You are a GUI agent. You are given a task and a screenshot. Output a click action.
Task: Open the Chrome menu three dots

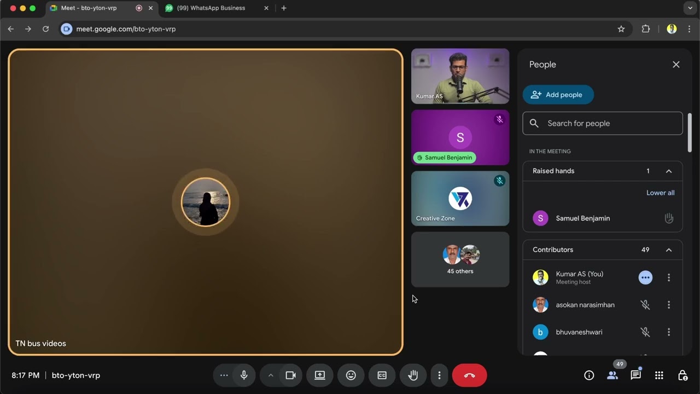[689, 29]
